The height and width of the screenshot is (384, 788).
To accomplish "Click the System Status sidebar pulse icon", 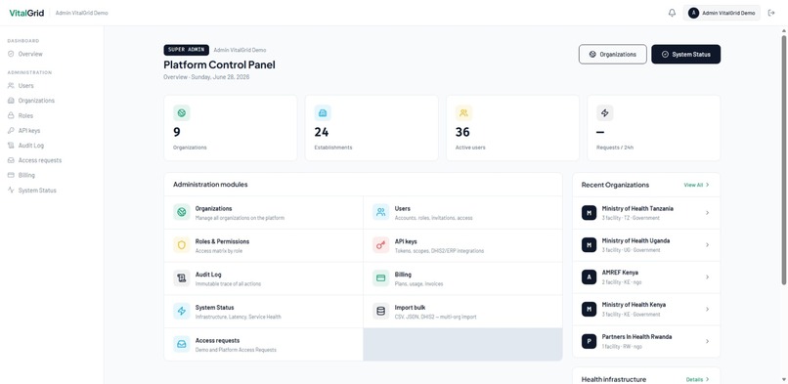I will point(11,191).
